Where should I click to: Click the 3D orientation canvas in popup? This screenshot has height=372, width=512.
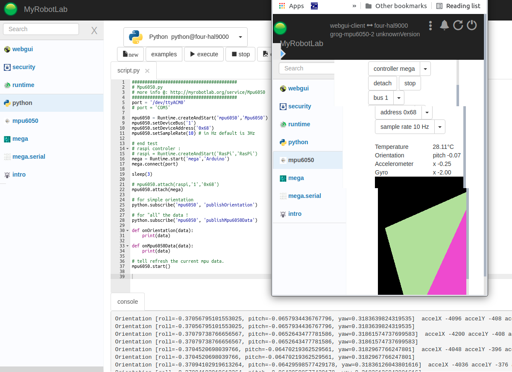pos(421,235)
